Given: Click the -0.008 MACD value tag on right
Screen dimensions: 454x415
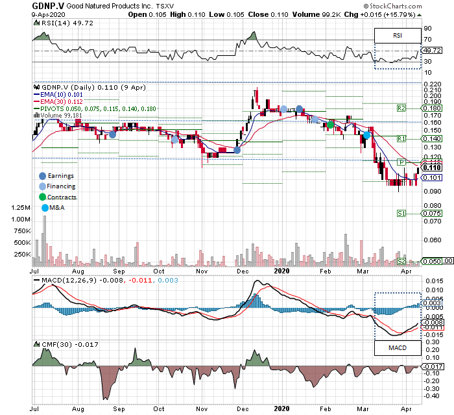Looking at the screenshot, I should (433, 323).
